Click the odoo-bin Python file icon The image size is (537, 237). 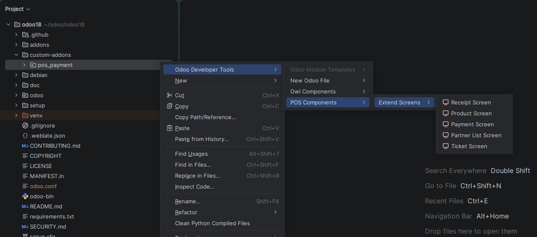point(25,196)
